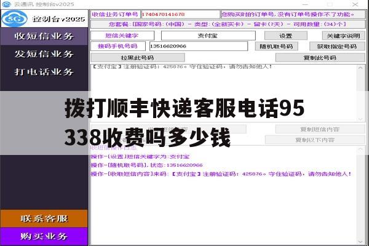Click the 接码手机号码 label

(117, 46)
